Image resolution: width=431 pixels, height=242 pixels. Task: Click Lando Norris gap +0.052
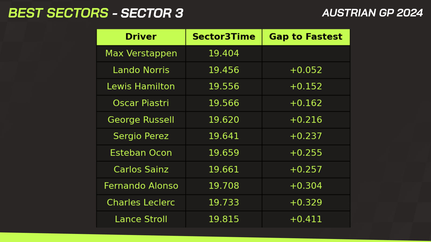[x=306, y=70]
